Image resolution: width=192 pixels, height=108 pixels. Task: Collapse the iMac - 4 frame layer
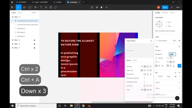tap(13, 17)
